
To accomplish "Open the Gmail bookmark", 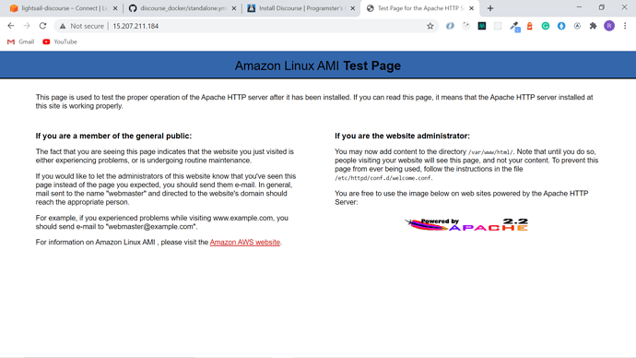I will coord(20,42).
